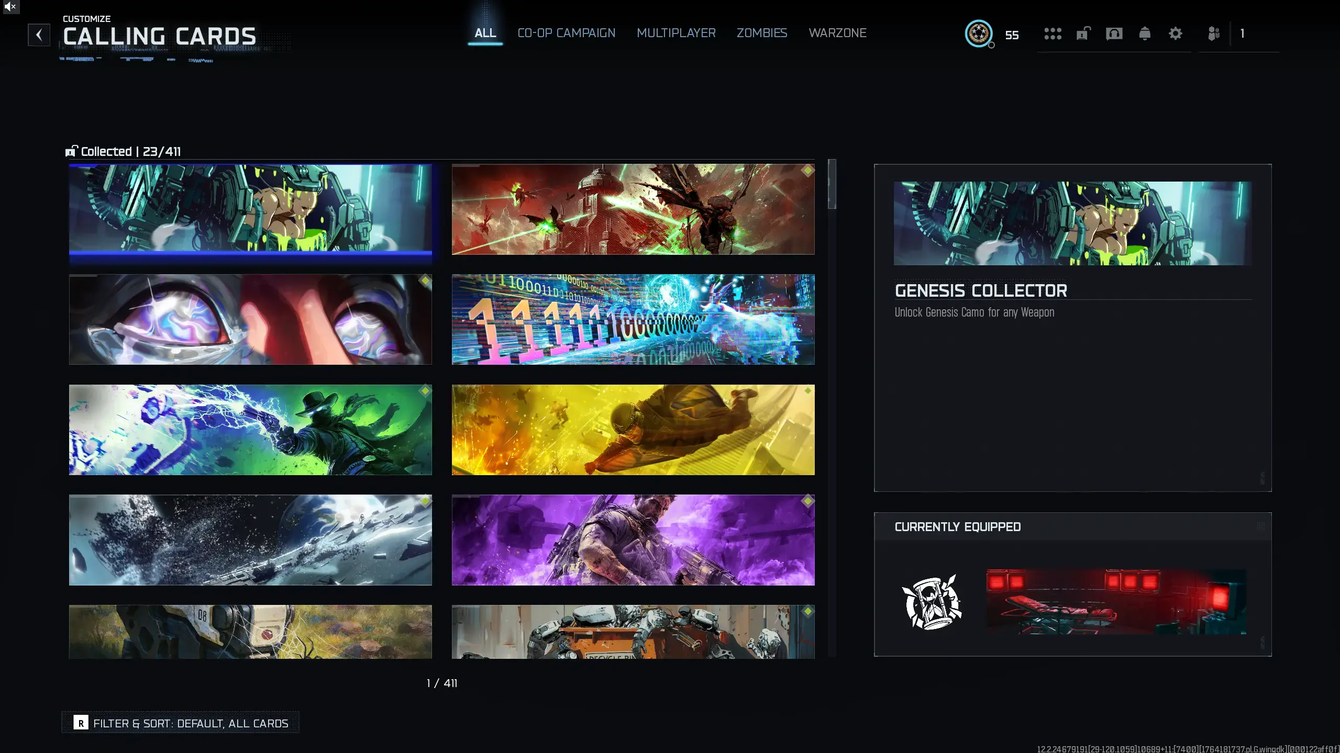The width and height of the screenshot is (1340, 753).
Task: Click the "CURRENTLY EQUIPPED" header
Action: 958,527
